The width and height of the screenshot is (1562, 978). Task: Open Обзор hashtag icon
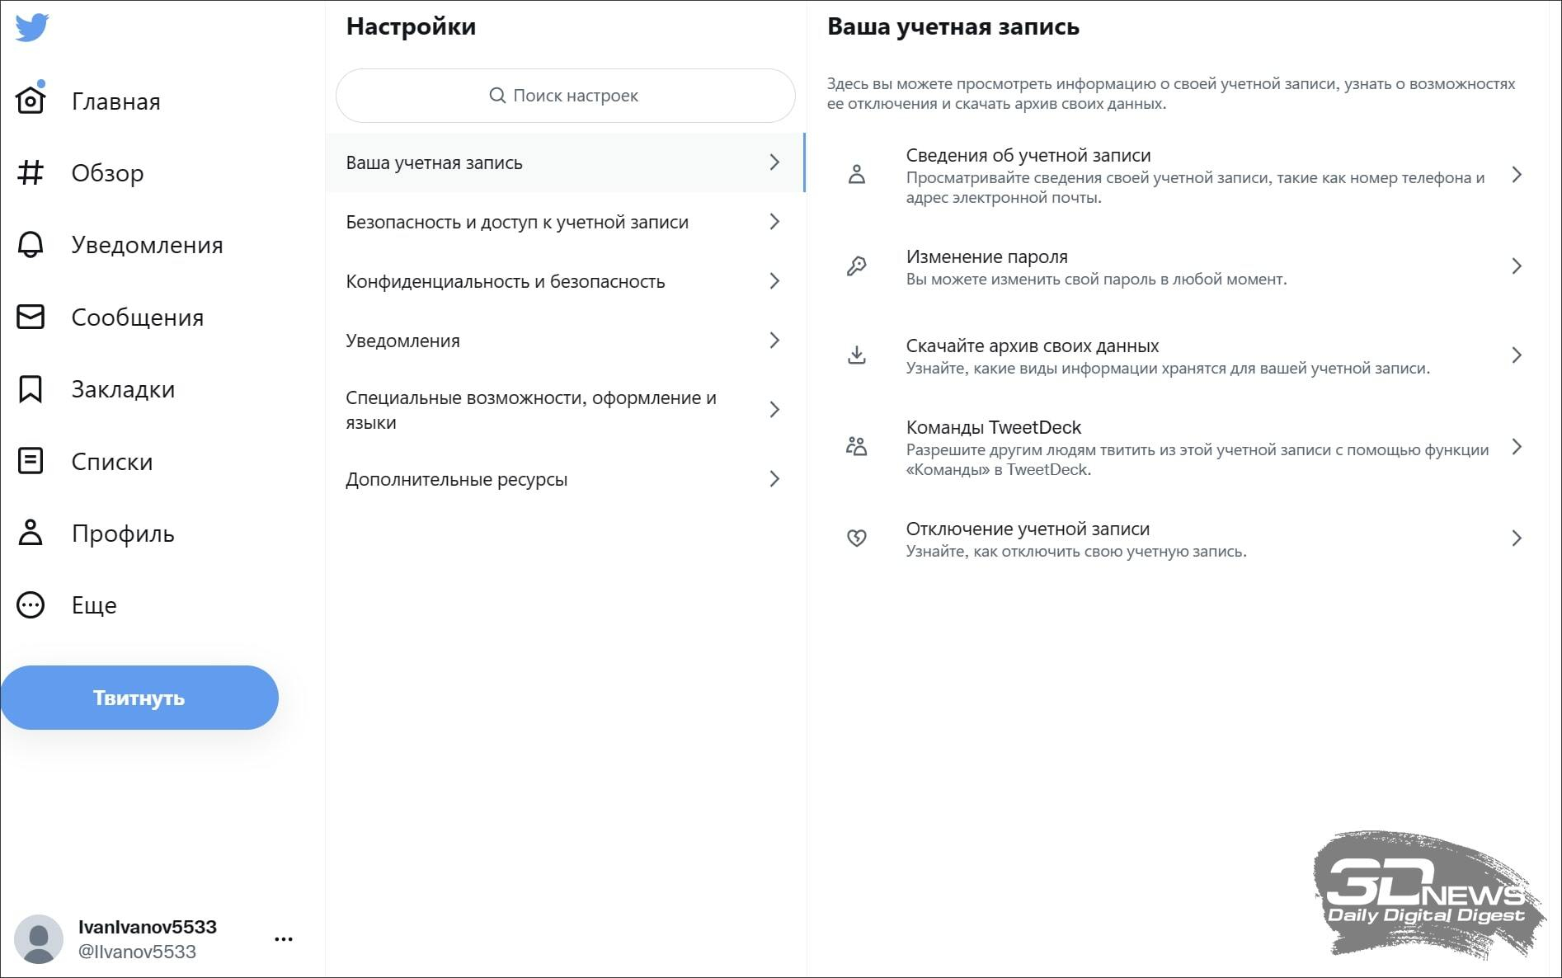[x=31, y=172]
